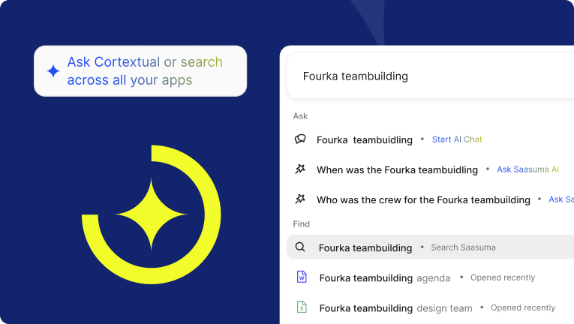The height and width of the screenshot is (324, 574).
Task: Click the magnifying glass search icon
Action: tap(300, 247)
